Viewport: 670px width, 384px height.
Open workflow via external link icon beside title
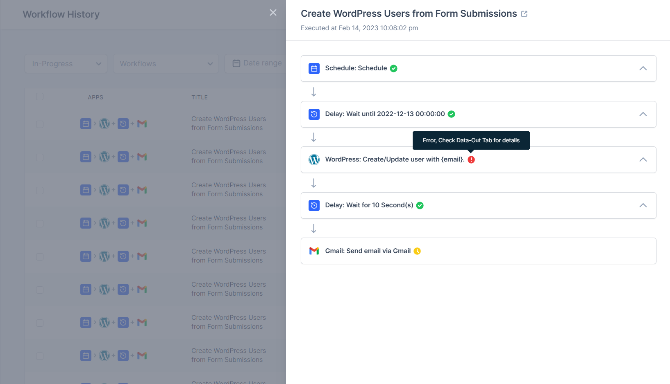[x=524, y=14]
